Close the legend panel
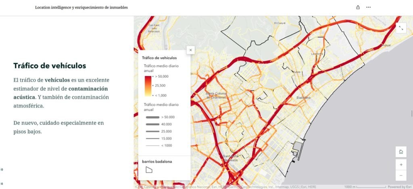The image size is (413, 189). click(190, 50)
